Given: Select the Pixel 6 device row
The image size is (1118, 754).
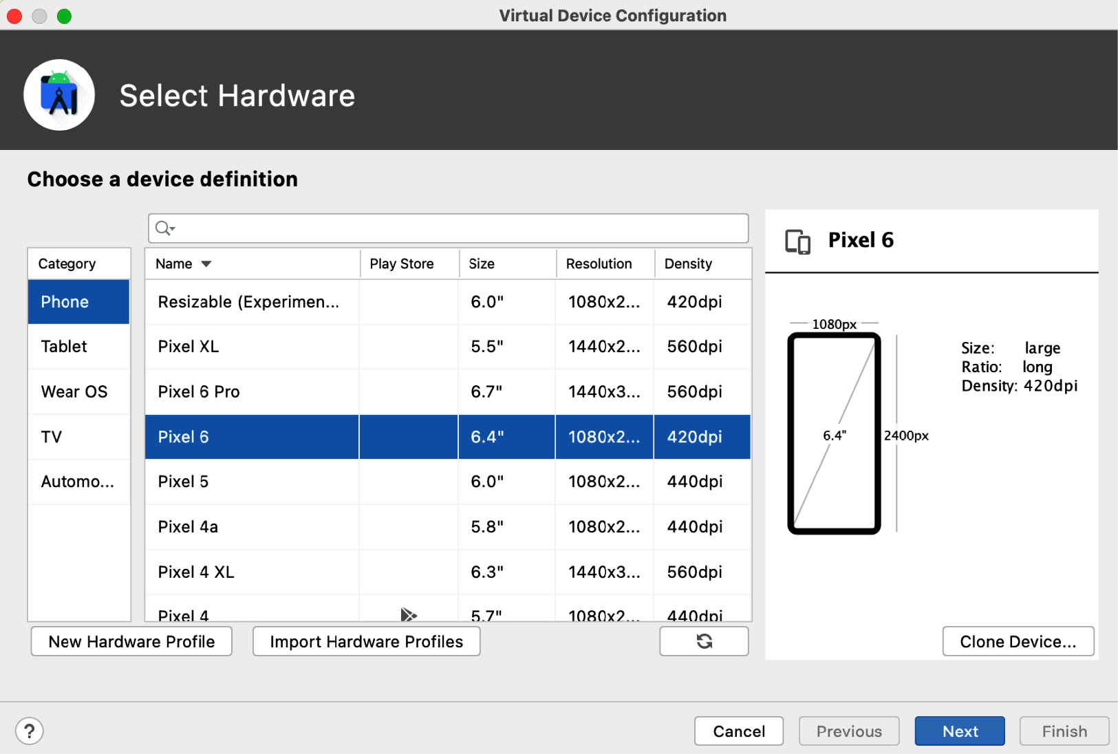Looking at the screenshot, I should pos(448,437).
